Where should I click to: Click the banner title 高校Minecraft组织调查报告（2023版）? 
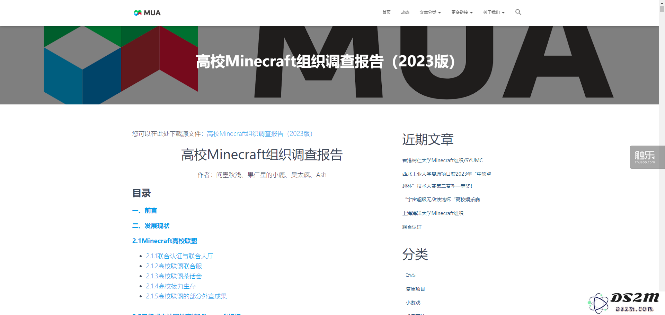326,62
